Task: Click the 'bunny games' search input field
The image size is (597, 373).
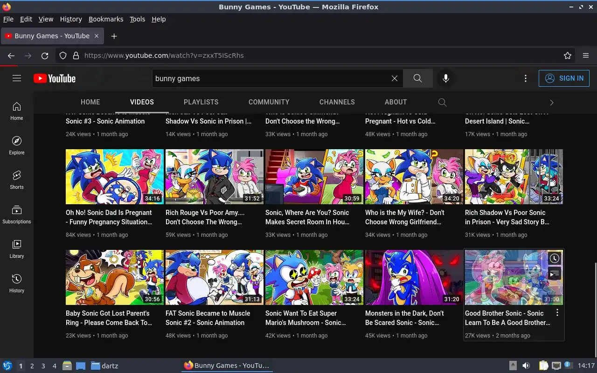Action: coord(271,78)
